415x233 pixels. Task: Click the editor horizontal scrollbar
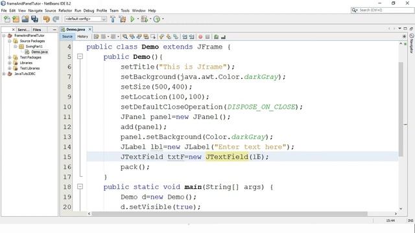tap(230, 214)
